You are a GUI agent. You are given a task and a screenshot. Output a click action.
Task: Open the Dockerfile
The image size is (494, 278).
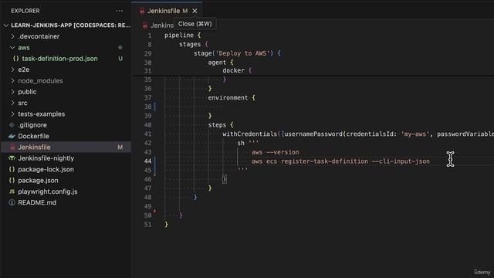pyautogui.click(x=33, y=136)
